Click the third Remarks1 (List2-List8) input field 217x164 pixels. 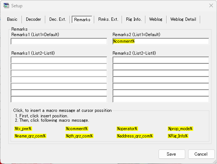(59, 73)
